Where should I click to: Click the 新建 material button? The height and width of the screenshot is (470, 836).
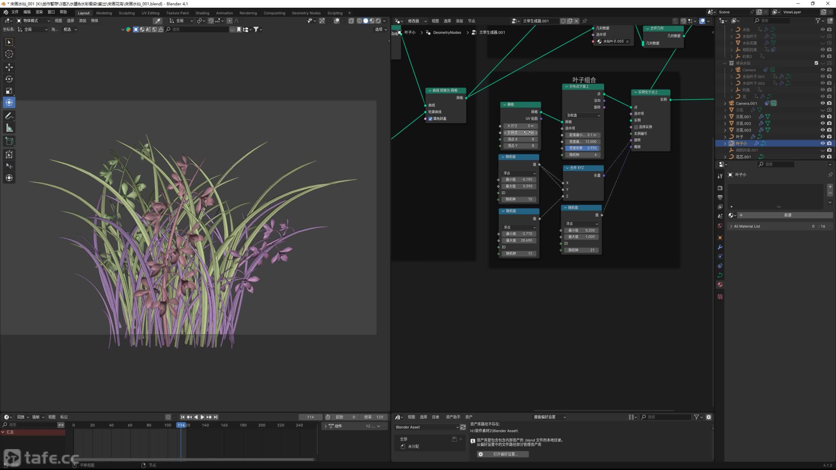787,215
